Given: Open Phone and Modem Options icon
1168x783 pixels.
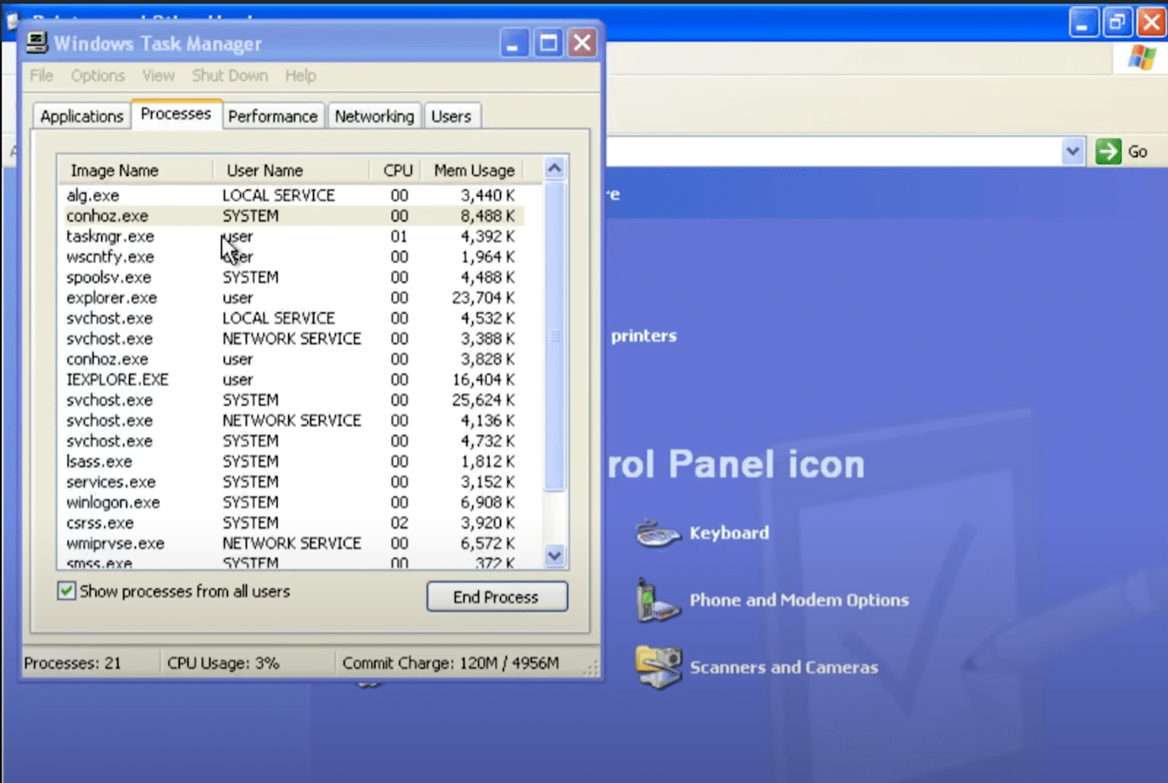Looking at the screenshot, I should 657,601.
